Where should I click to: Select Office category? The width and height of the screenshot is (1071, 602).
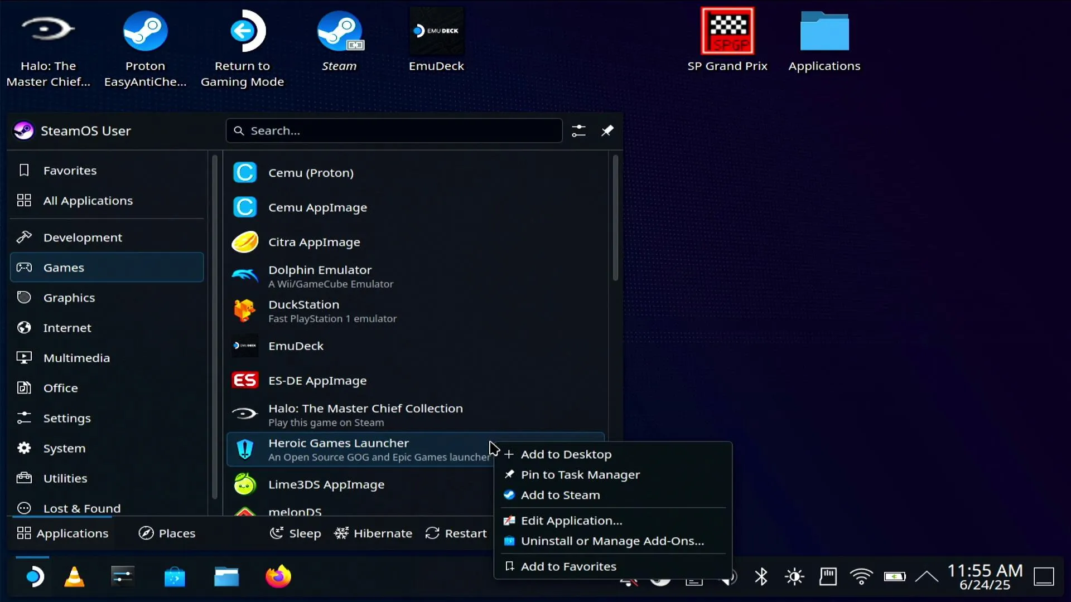pyautogui.click(x=107, y=388)
